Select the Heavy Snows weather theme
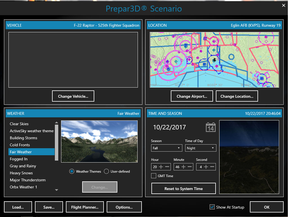 tap(21, 173)
